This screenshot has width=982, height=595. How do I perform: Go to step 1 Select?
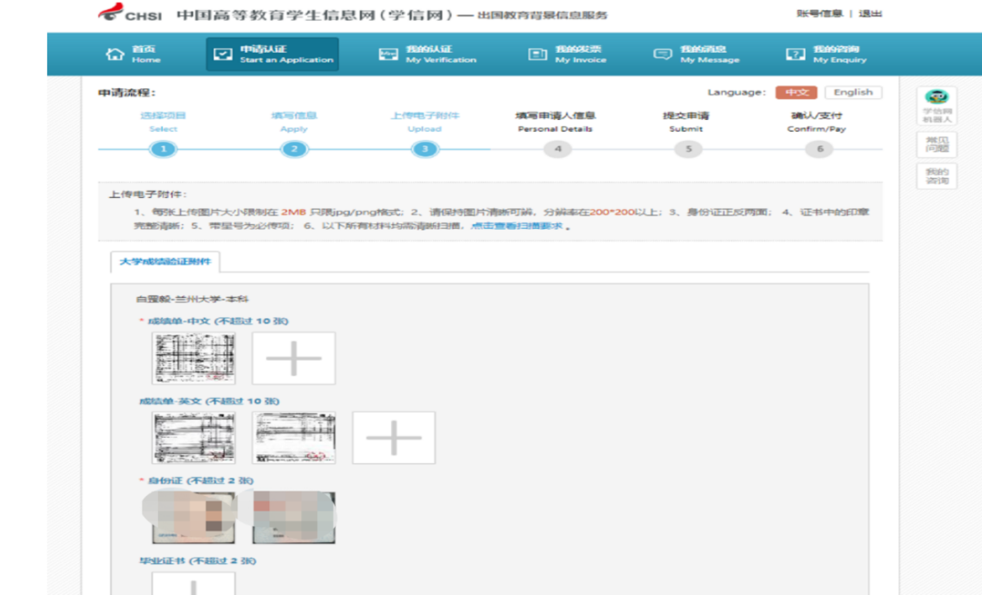pyautogui.click(x=164, y=149)
